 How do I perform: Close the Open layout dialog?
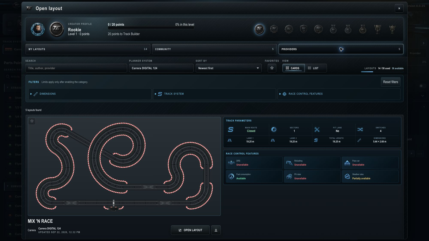point(399,8)
